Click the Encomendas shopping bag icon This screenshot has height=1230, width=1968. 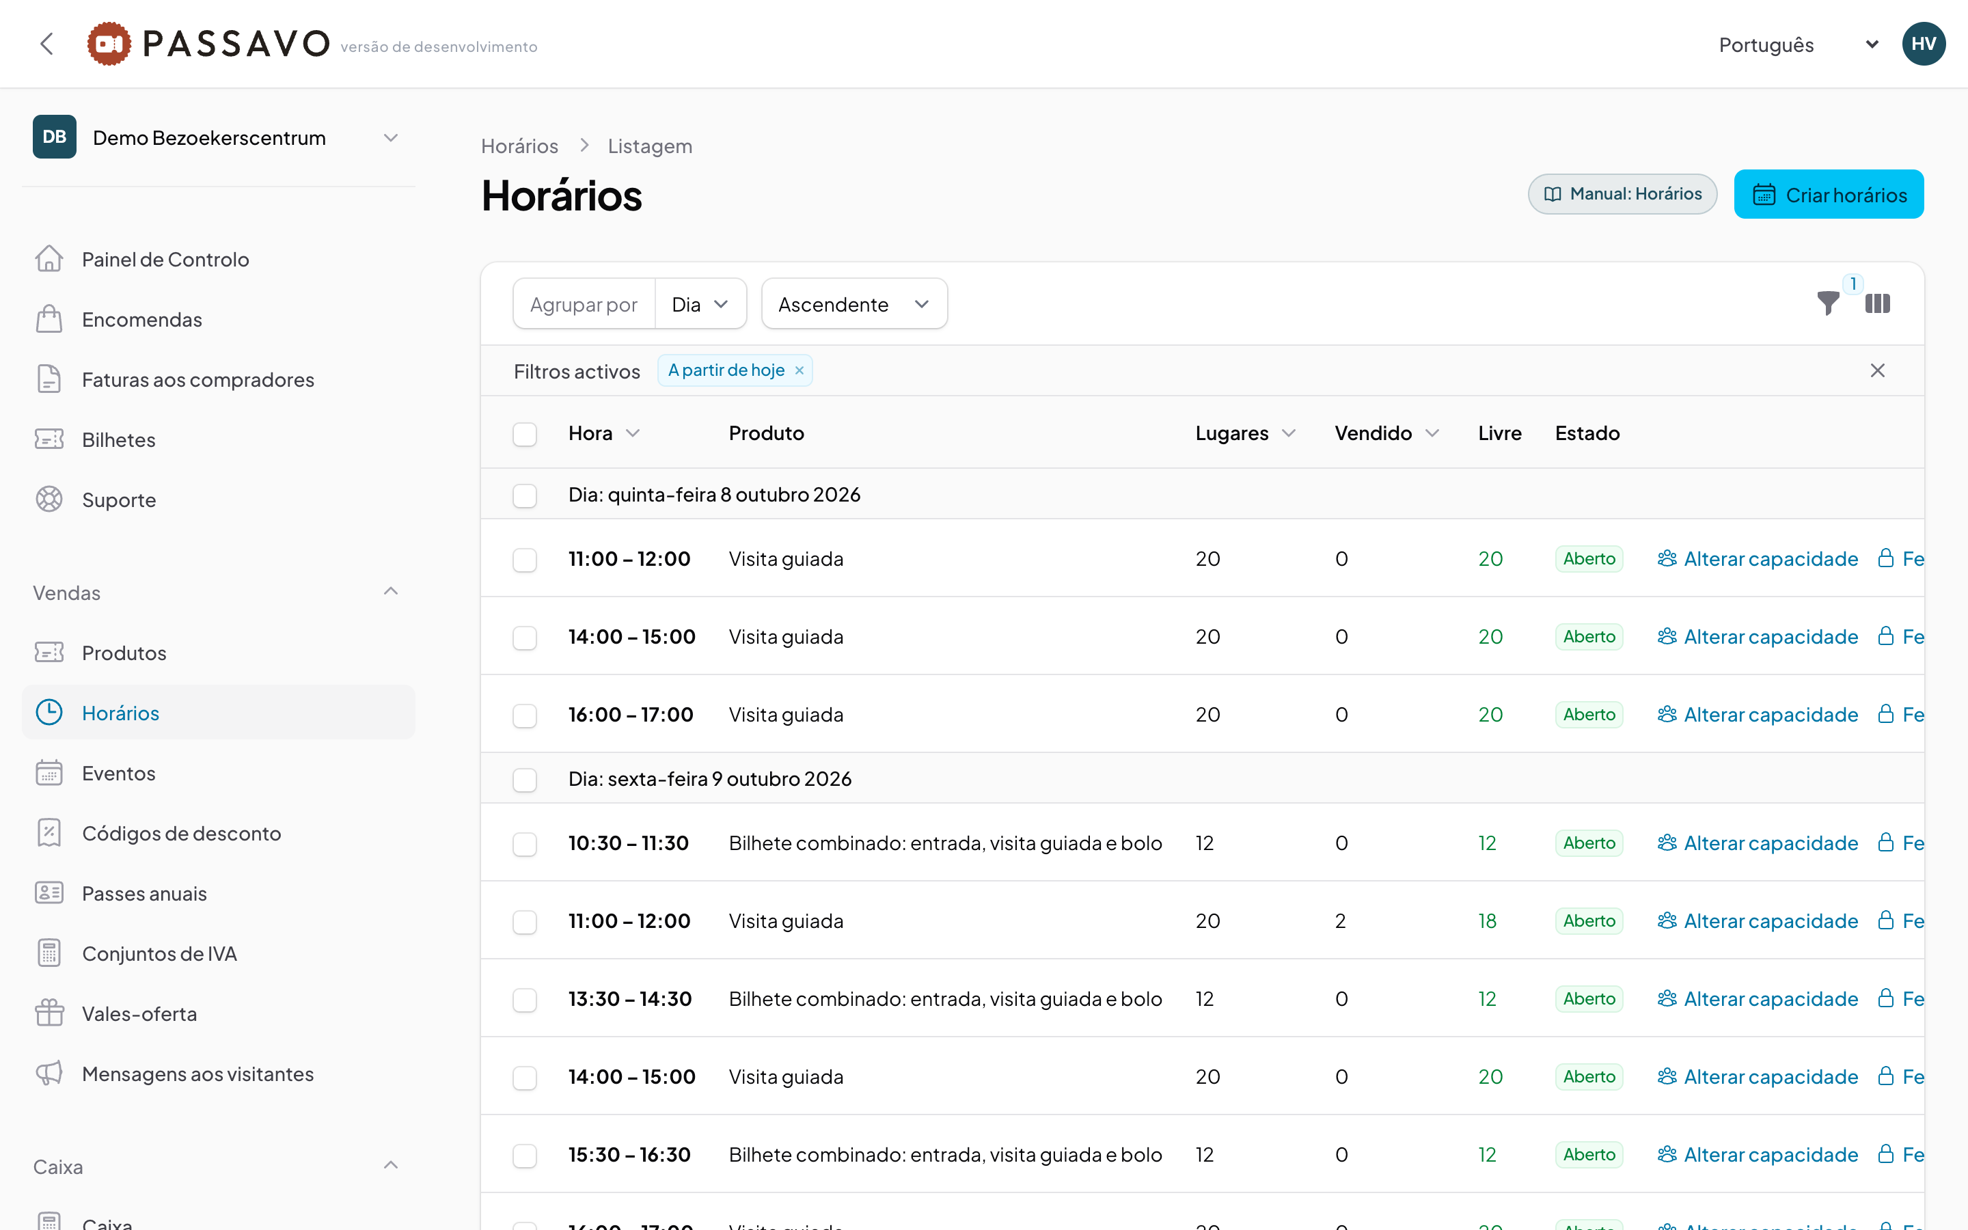click(x=49, y=319)
